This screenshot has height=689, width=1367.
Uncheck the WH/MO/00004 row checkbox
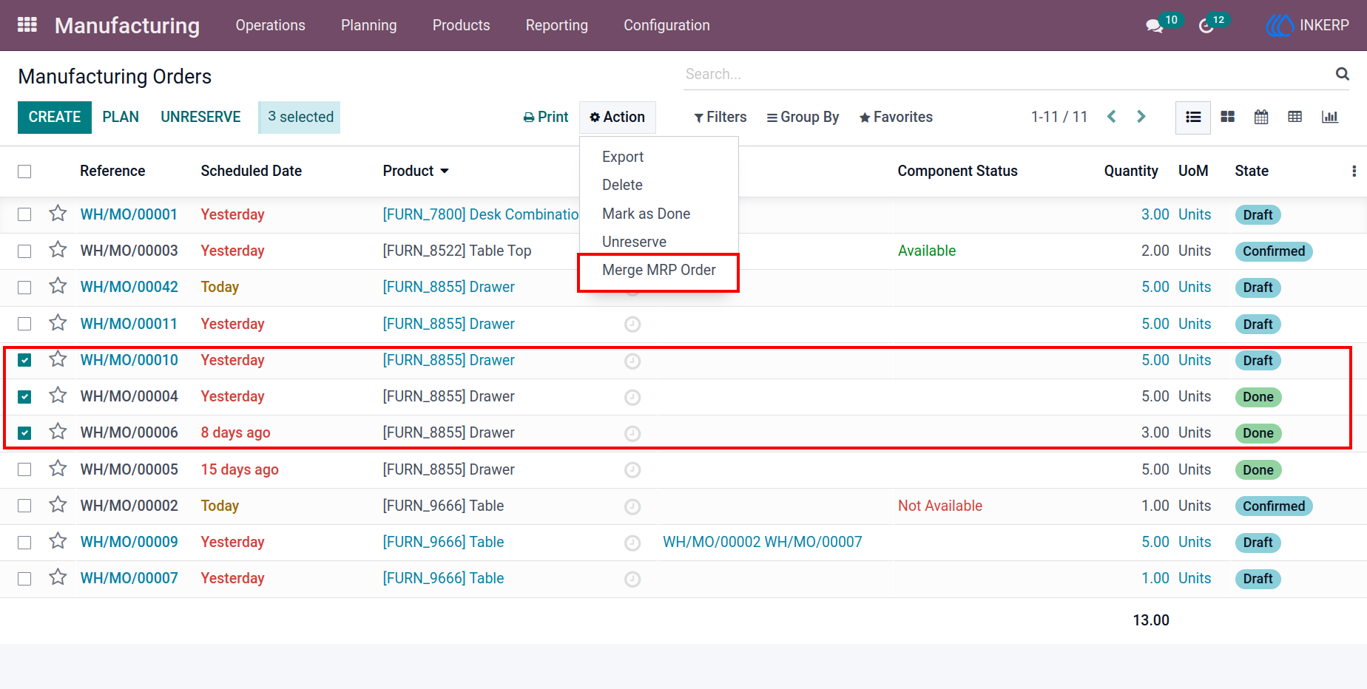24,397
